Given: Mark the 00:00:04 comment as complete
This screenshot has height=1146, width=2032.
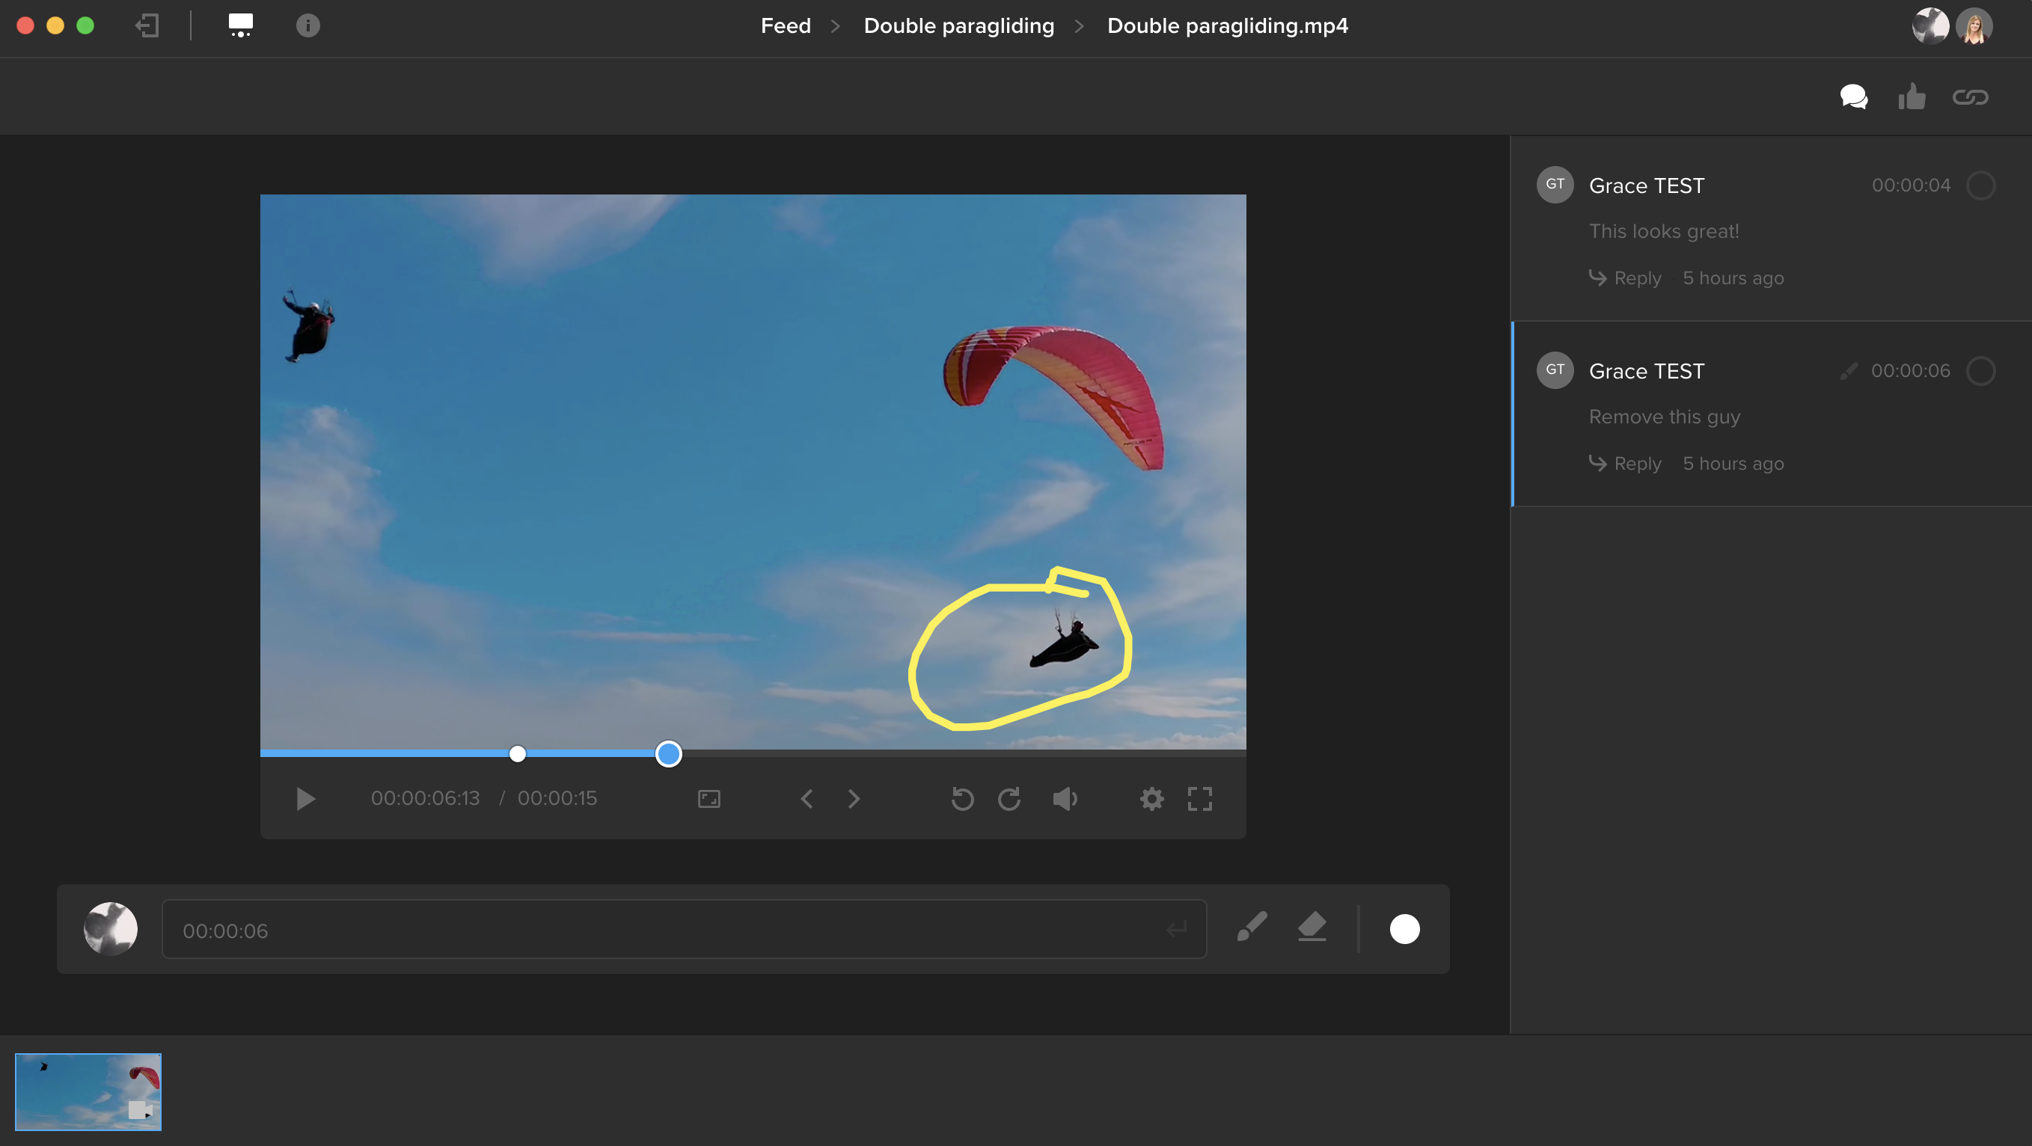Looking at the screenshot, I should [x=1980, y=186].
